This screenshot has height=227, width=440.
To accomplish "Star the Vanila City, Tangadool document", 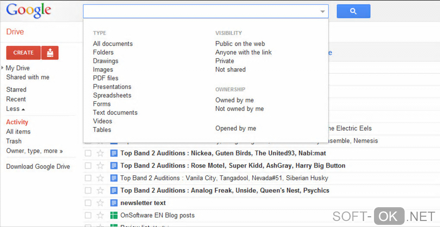I will pyautogui.click(x=100, y=178).
